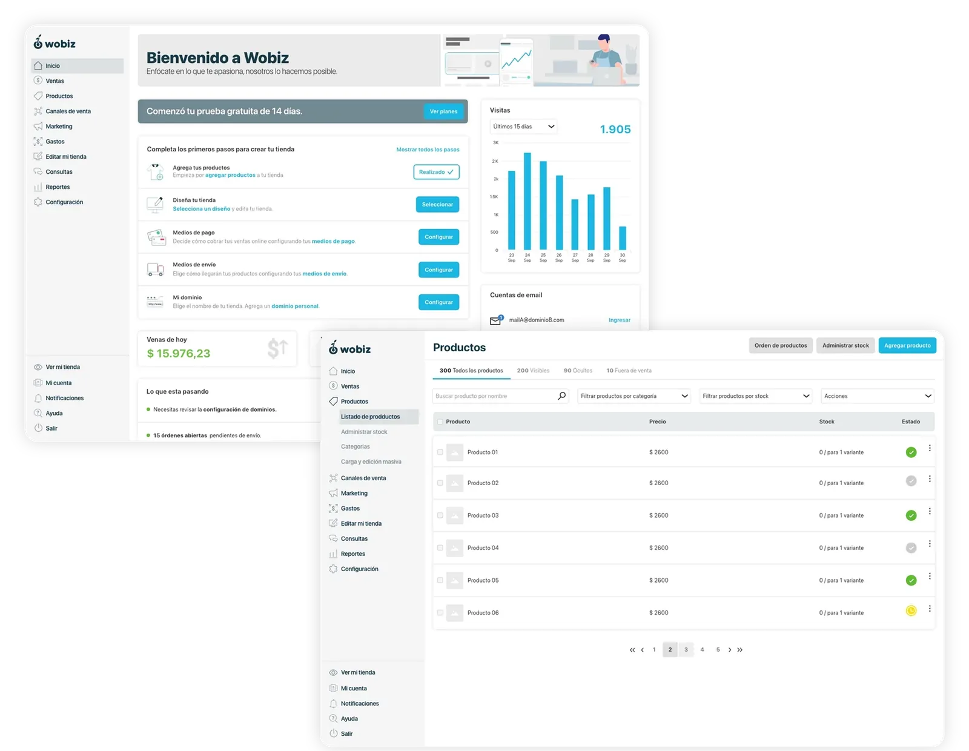Open Filtrar productos por categoría dropdown
The height and width of the screenshot is (751, 969).
point(634,396)
